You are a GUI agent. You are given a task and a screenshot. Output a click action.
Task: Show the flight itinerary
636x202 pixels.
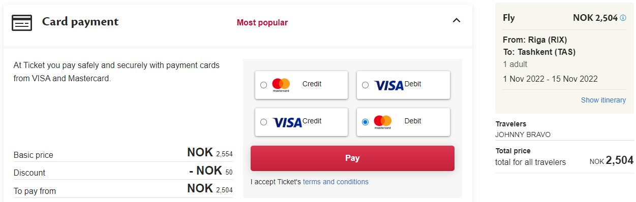pos(603,100)
